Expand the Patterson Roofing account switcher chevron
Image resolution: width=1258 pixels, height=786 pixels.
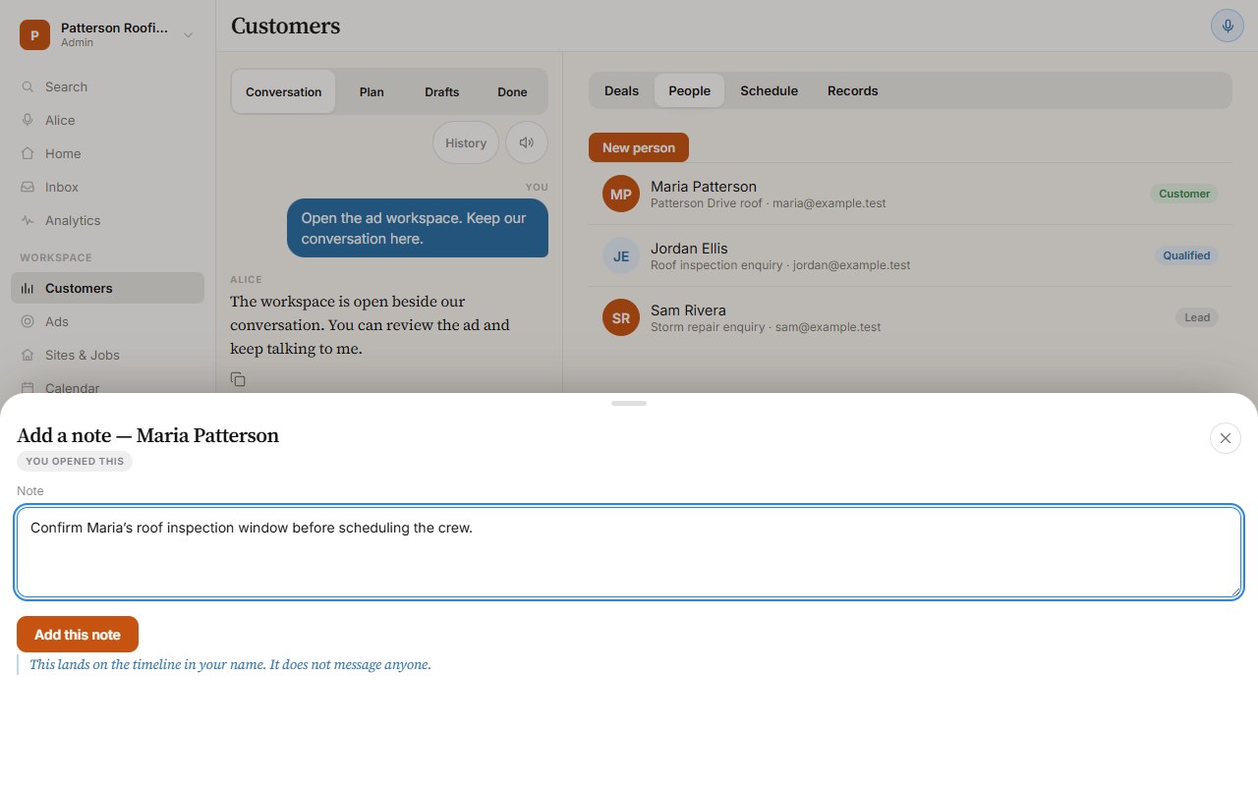(188, 35)
